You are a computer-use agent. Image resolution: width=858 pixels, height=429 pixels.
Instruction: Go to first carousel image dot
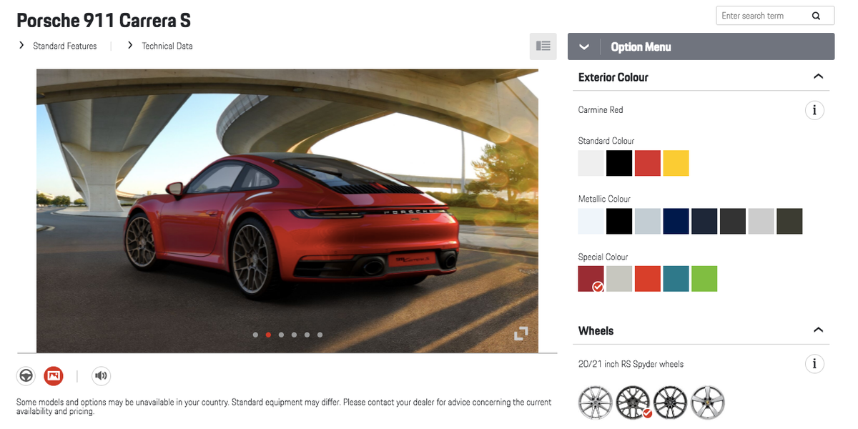click(255, 335)
